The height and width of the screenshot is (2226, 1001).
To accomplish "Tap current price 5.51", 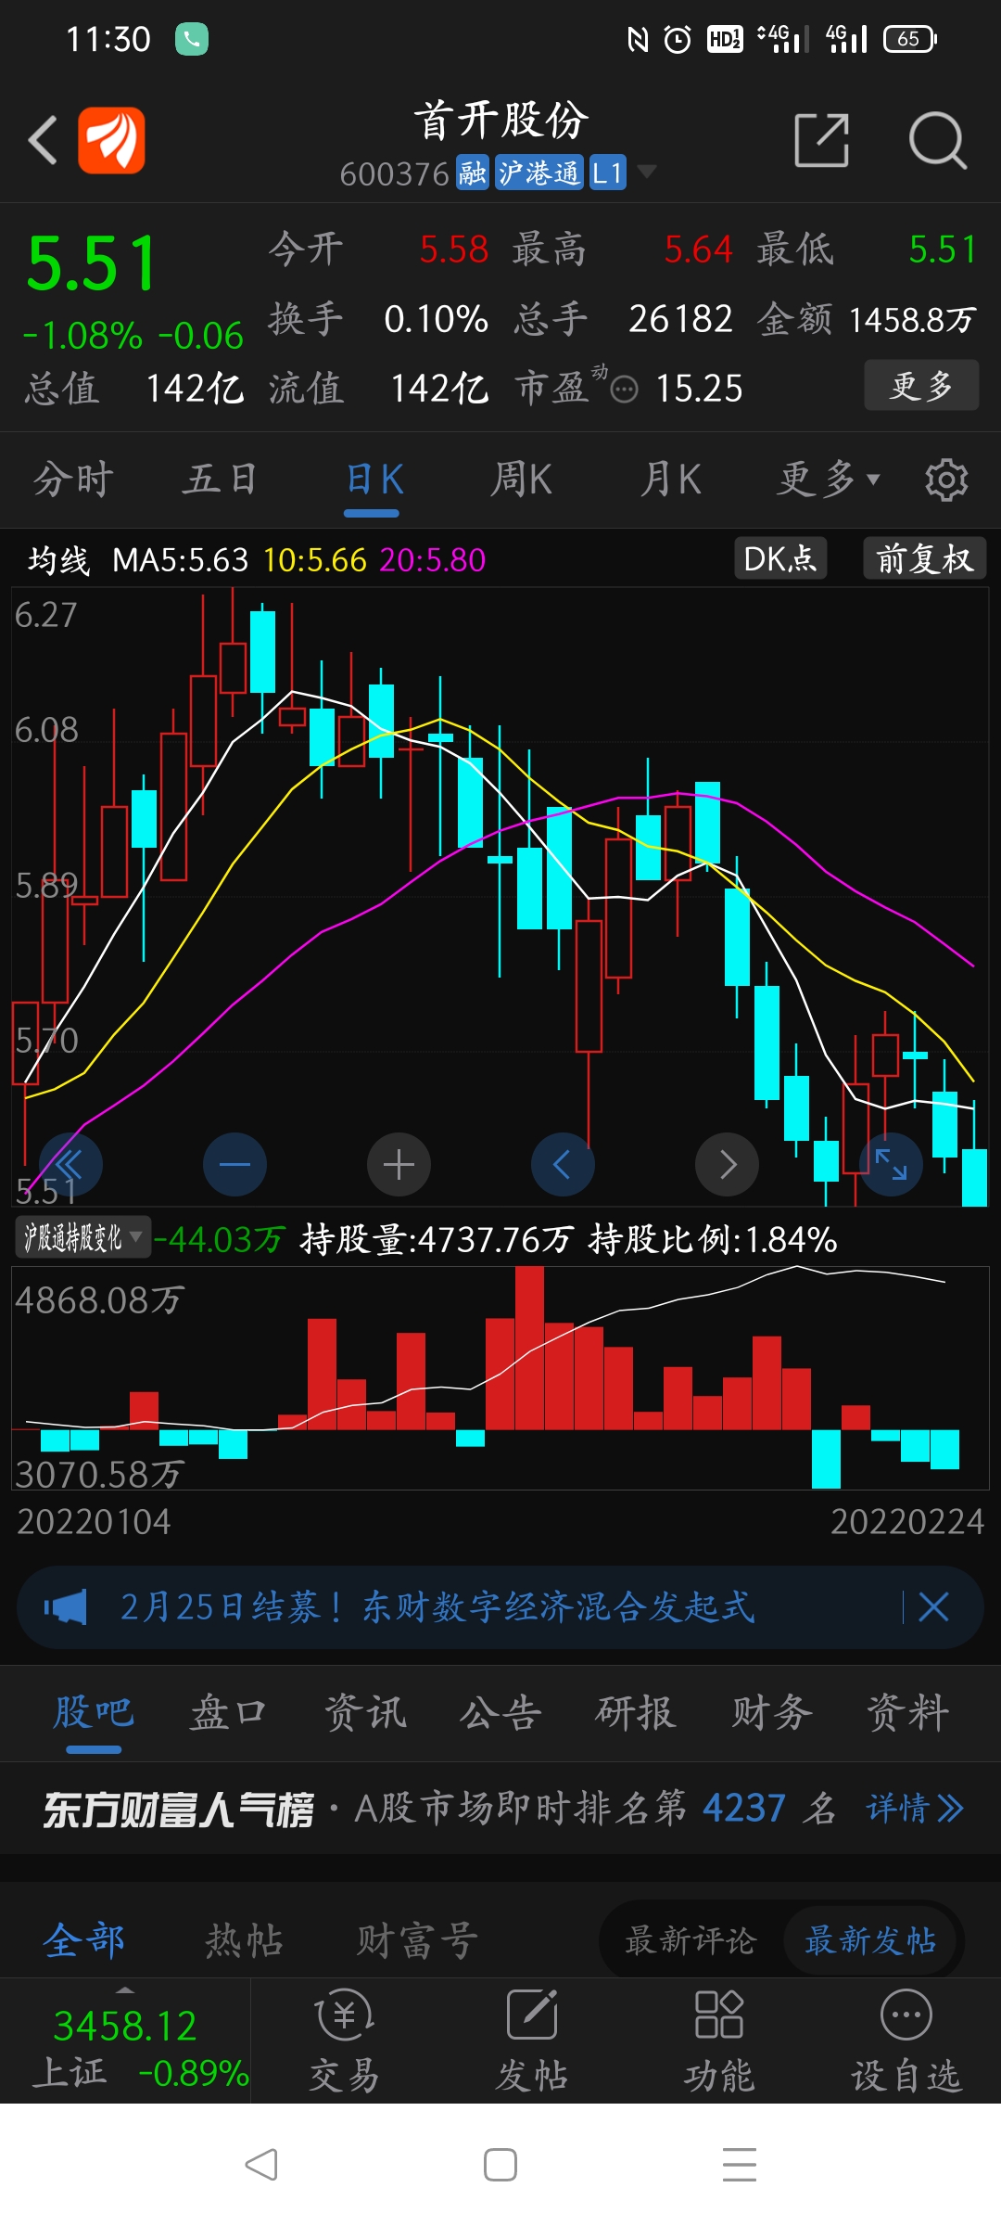I will (x=92, y=264).
